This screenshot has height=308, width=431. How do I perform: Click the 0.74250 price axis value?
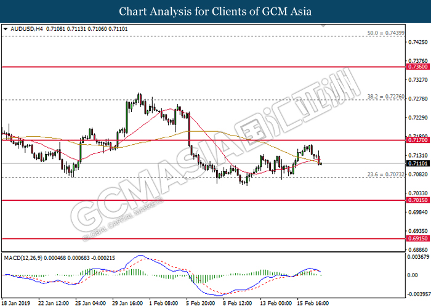pyautogui.click(x=418, y=42)
